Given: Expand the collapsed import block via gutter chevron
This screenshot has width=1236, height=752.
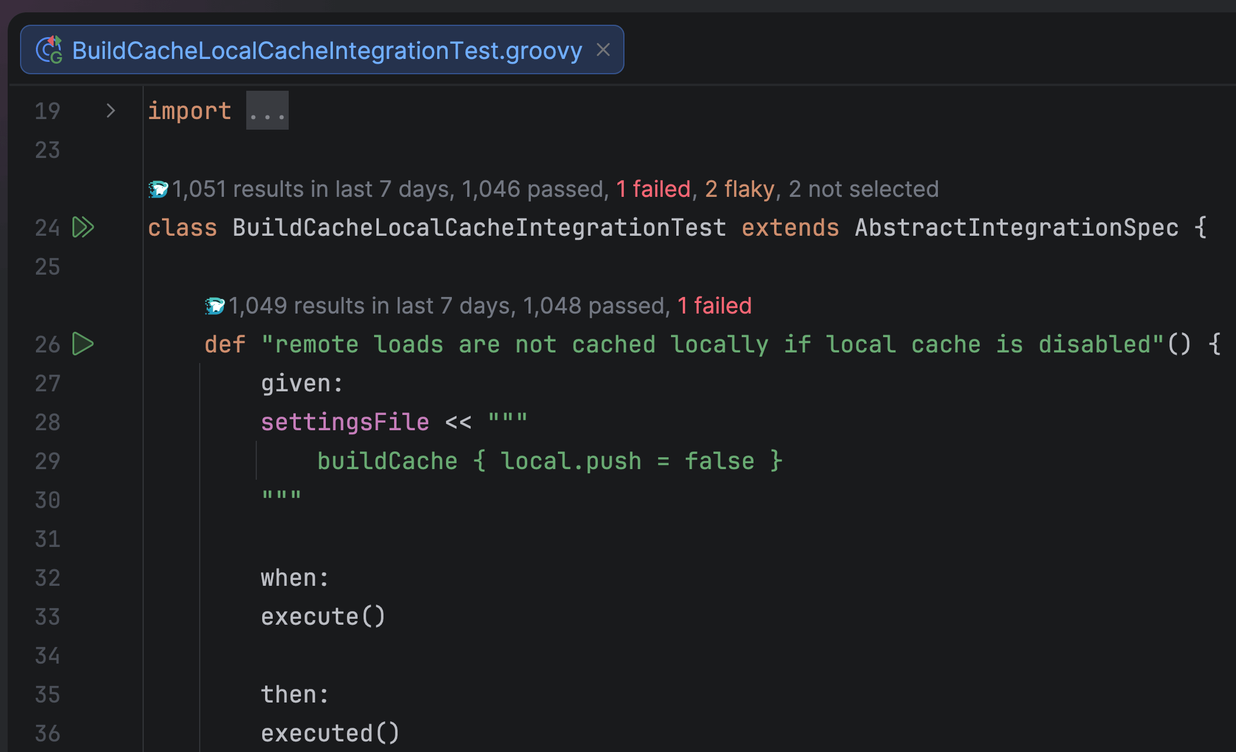Looking at the screenshot, I should tap(111, 110).
